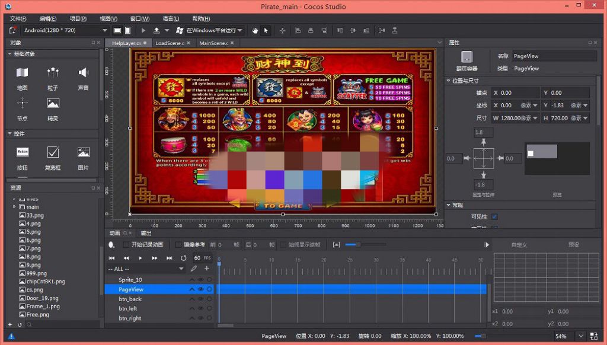The image size is (607, 345).
Task: Click the 名称 field containing PageView
Action: click(554, 56)
